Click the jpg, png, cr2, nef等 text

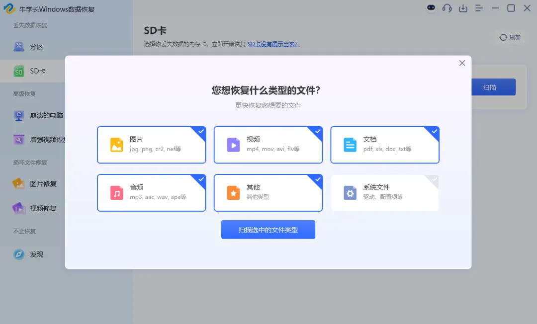155,149
